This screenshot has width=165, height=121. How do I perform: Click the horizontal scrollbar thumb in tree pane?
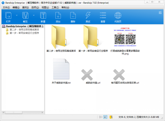coord(14,112)
